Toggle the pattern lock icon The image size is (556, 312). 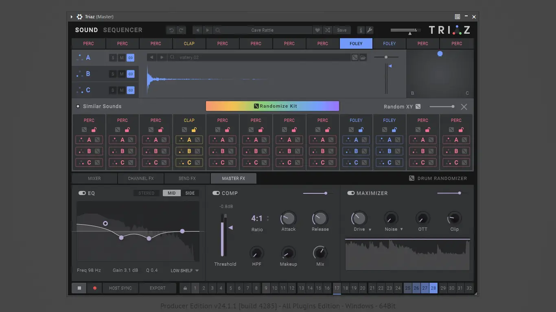pyautogui.click(x=185, y=288)
